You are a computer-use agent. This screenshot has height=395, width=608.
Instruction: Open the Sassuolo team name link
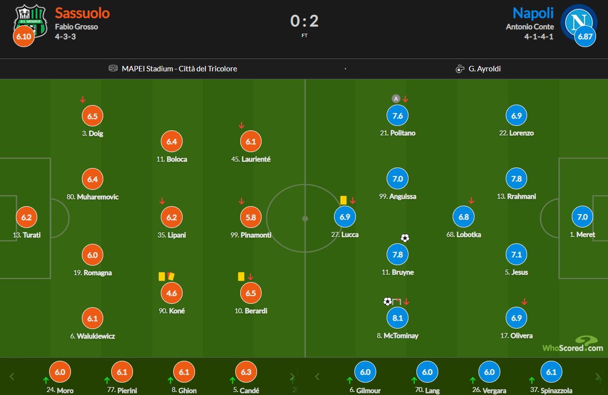(82, 13)
